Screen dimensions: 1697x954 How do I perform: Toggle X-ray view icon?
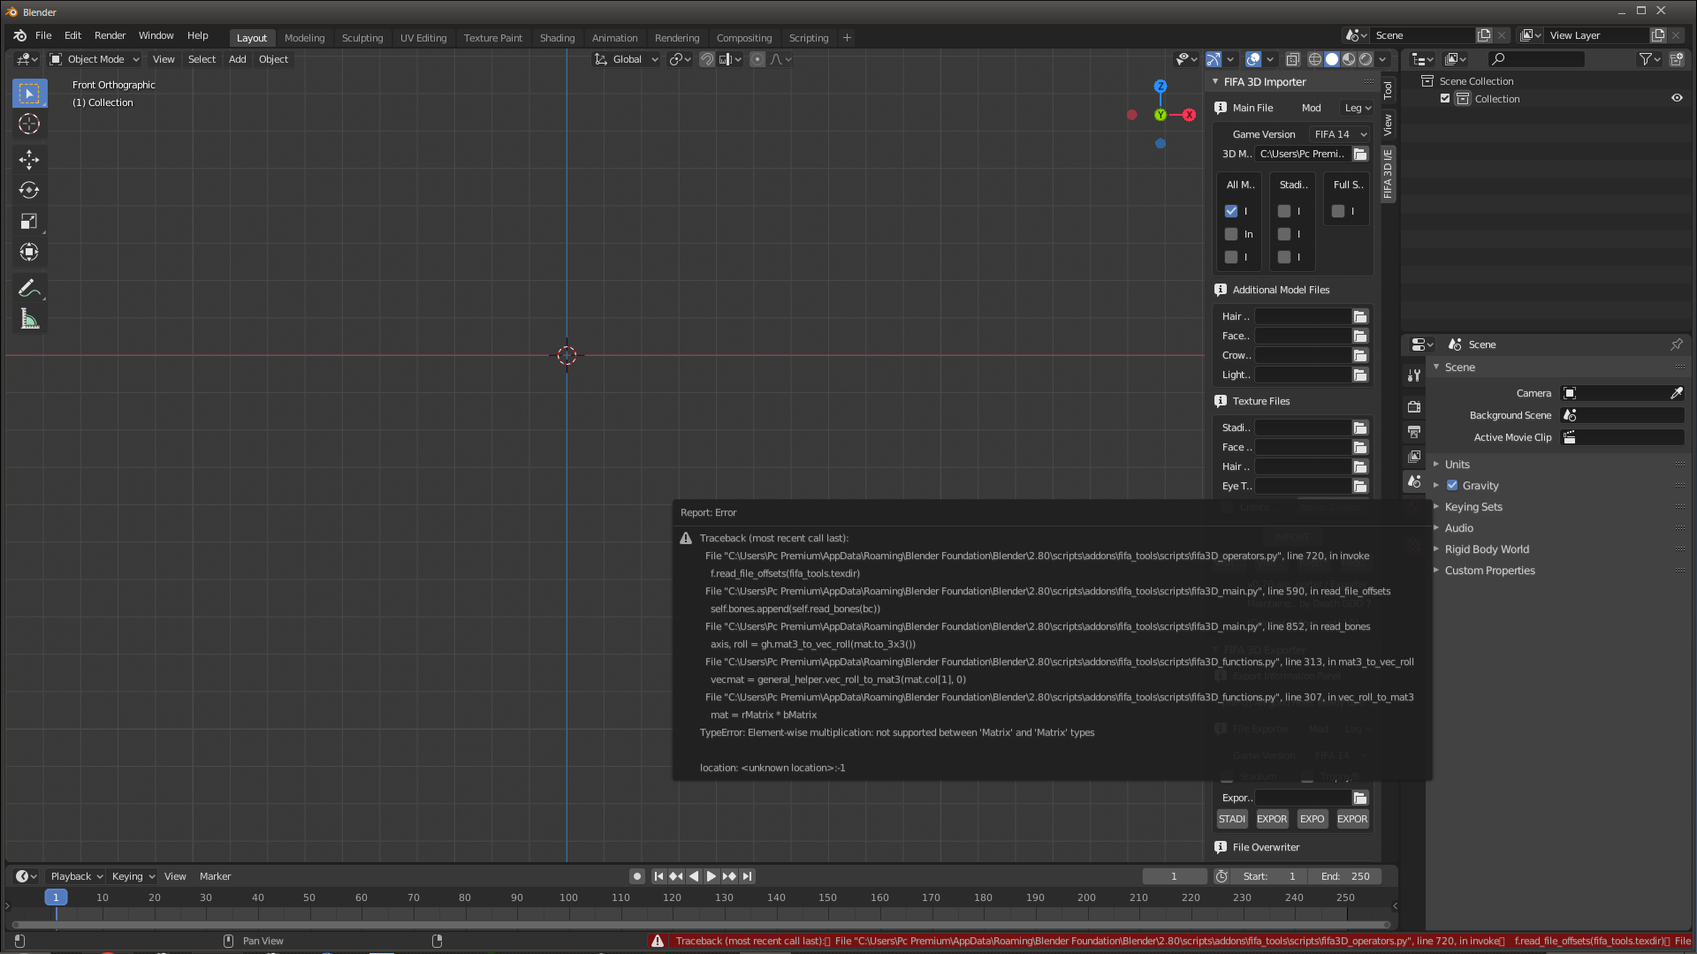[1292, 59]
